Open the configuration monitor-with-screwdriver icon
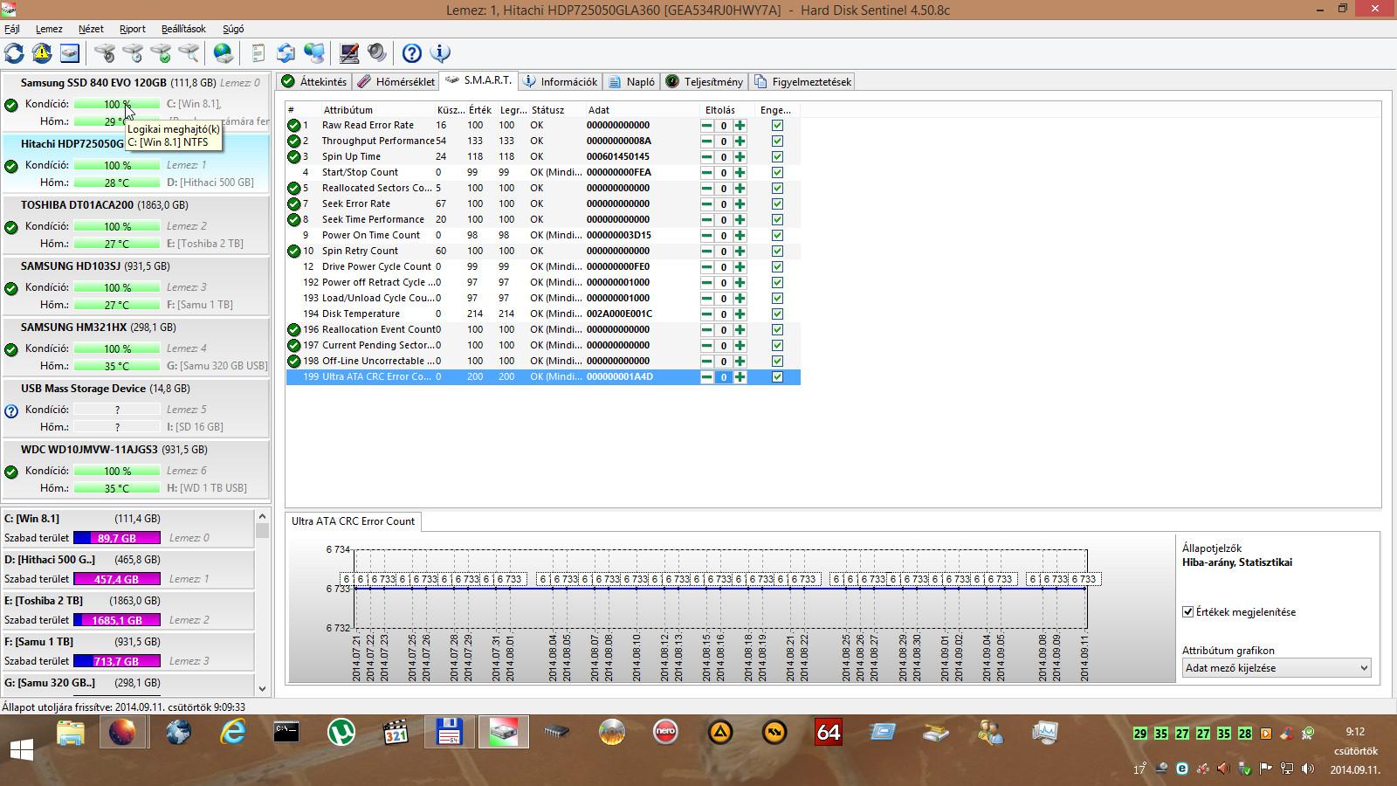 click(349, 53)
